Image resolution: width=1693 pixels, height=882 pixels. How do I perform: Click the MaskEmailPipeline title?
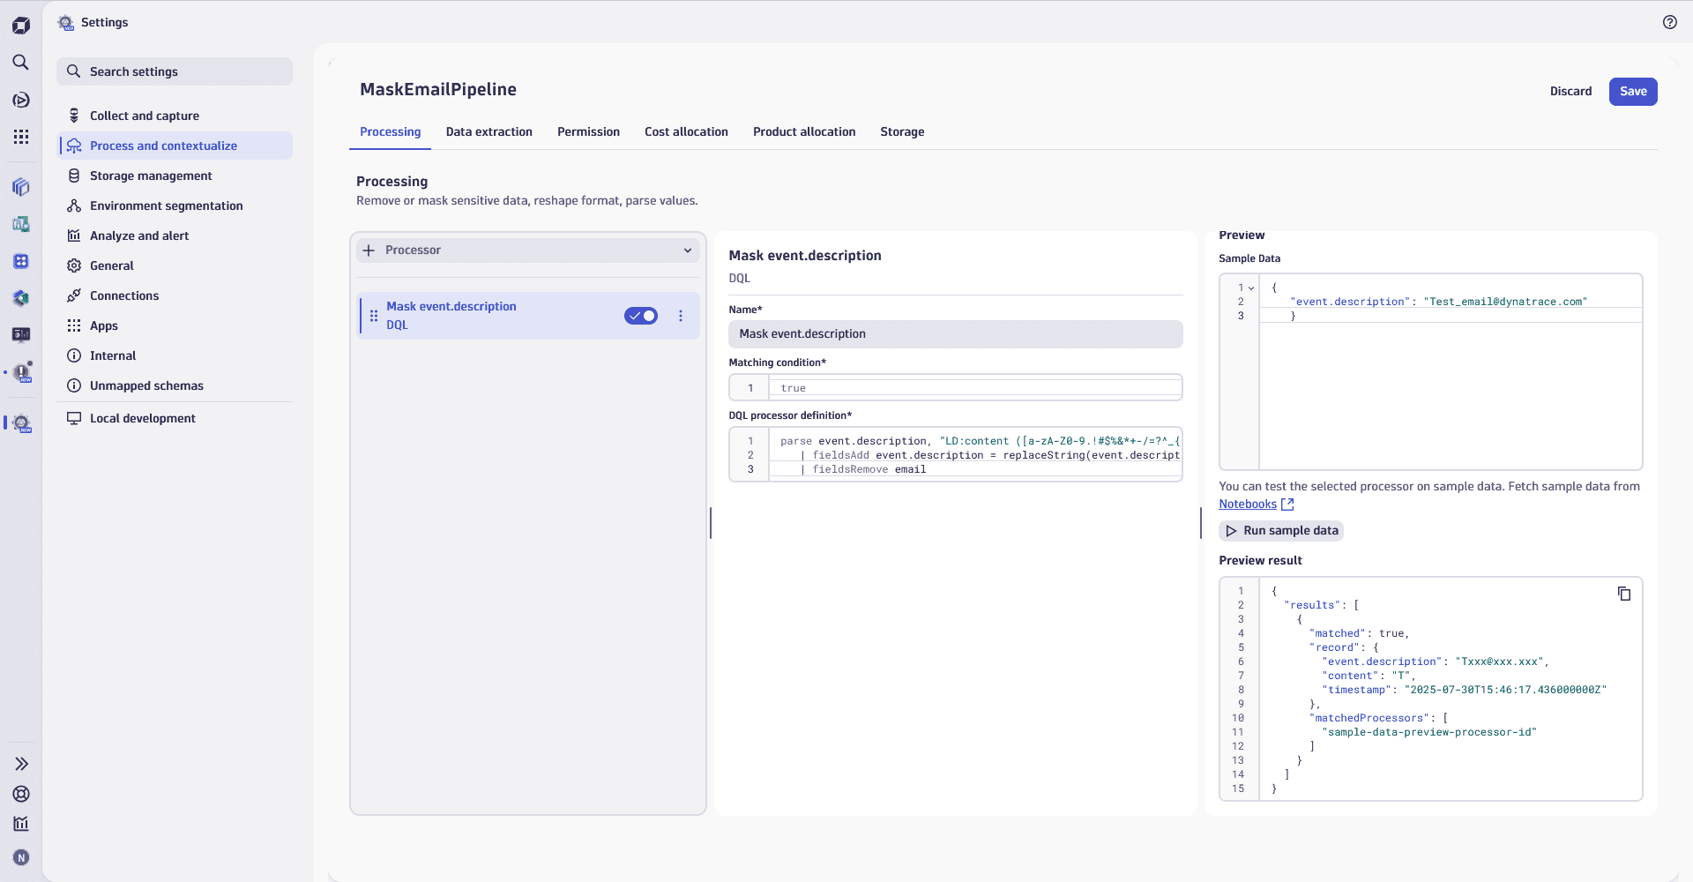(x=438, y=89)
